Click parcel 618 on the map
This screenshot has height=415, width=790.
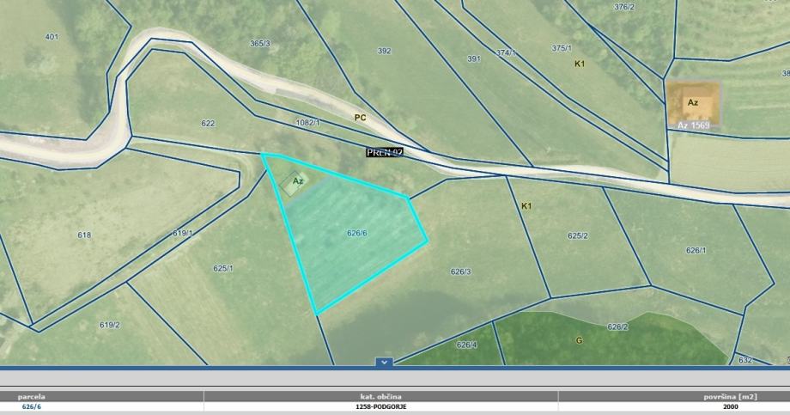[x=84, y=235]
